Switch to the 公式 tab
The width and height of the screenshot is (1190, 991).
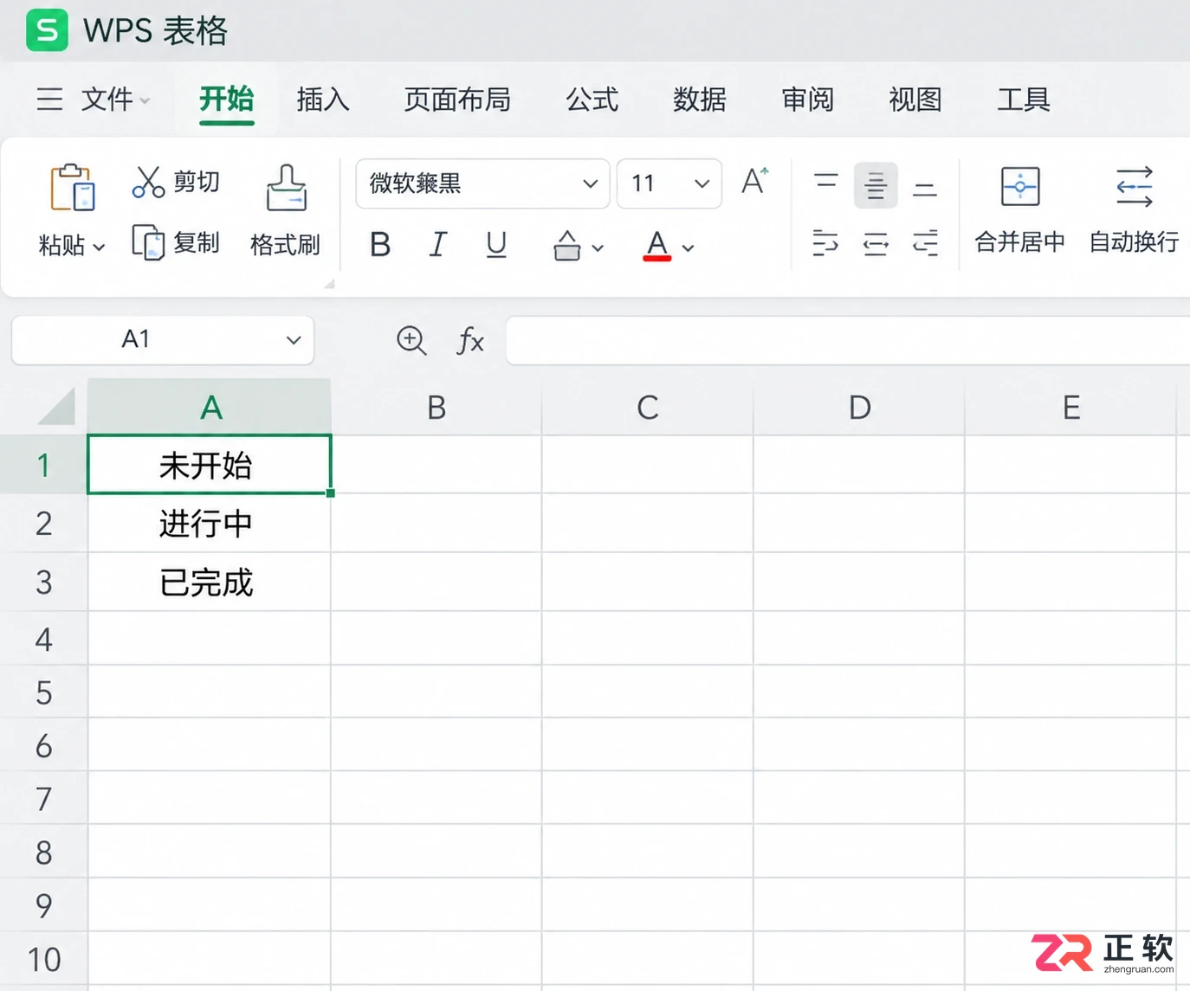(x=592, y=100)
